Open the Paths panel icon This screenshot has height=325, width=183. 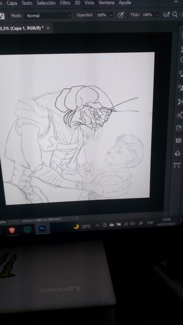click(177, 165)
